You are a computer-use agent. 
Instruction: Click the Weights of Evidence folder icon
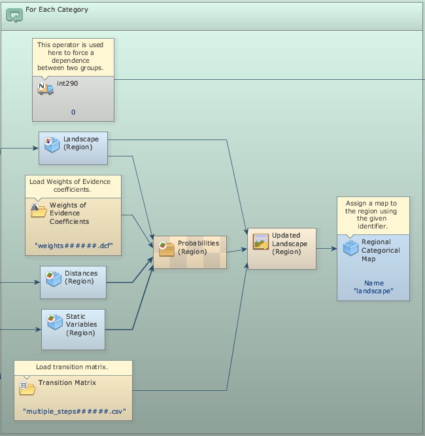(x=39, y=211)
